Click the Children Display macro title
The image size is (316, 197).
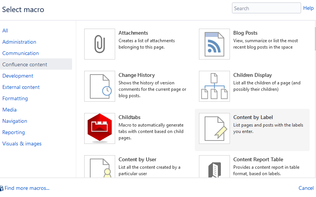click(x=253, y=75)
